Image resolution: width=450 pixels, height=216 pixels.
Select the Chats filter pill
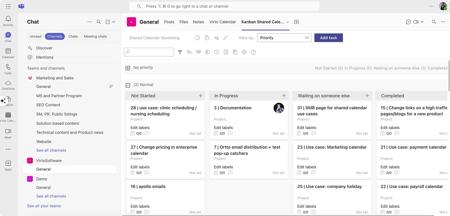[73, 36]
